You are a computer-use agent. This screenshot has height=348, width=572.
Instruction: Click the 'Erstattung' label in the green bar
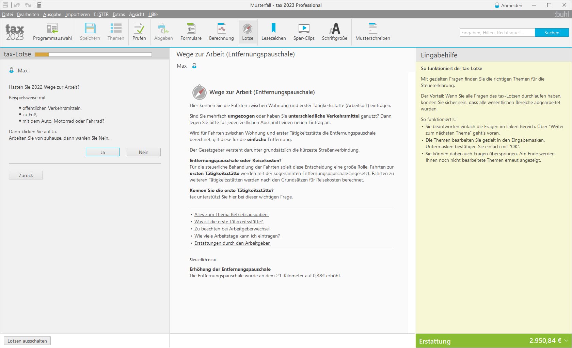coord(435,341)
